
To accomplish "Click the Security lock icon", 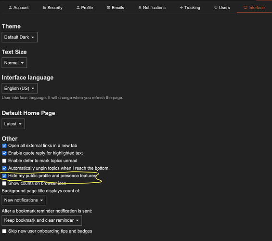I will click(x=44, y=7).
